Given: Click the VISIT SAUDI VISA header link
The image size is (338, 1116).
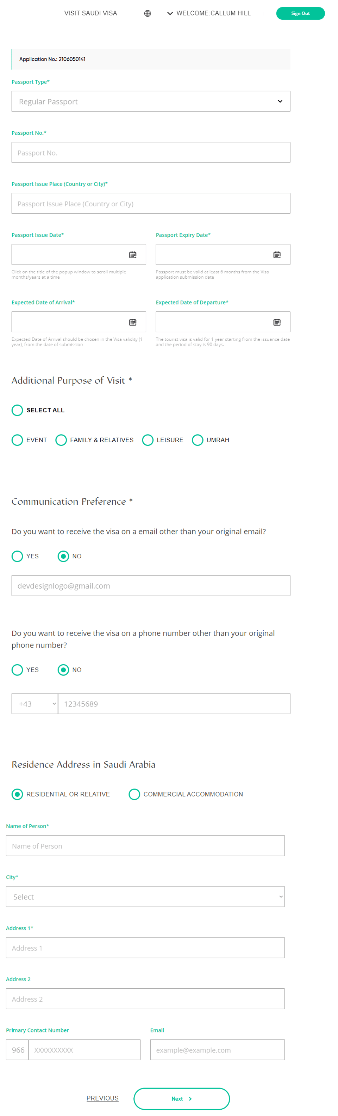Looking at the screenshot, I should 91,13.
